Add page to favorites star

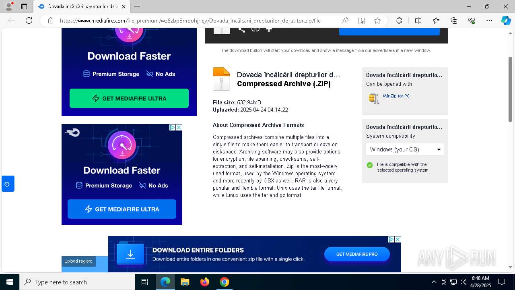(x=377, y=21)
